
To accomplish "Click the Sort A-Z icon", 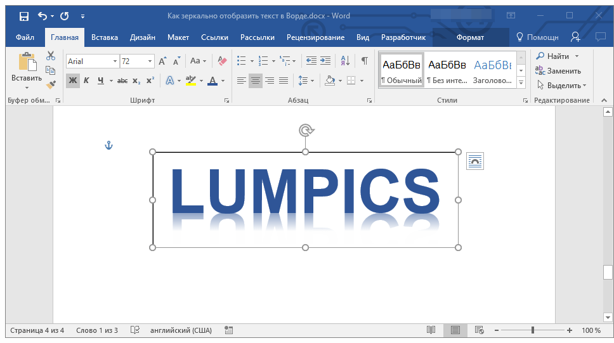I will pos(345,61).
